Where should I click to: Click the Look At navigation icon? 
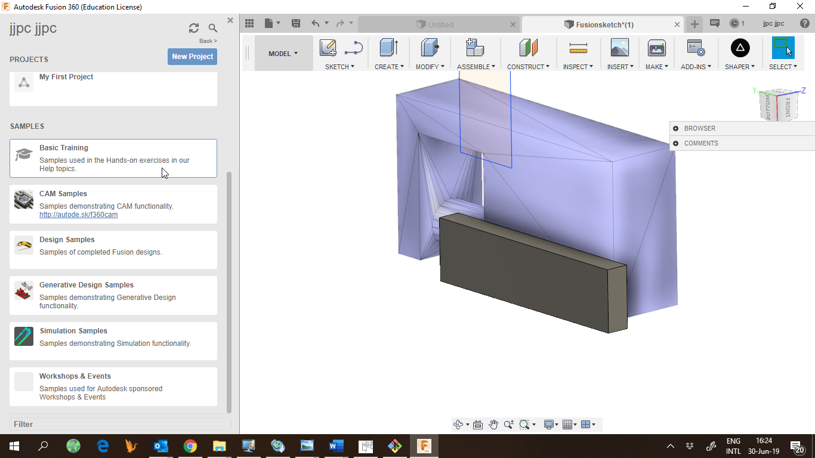[478, 425]
